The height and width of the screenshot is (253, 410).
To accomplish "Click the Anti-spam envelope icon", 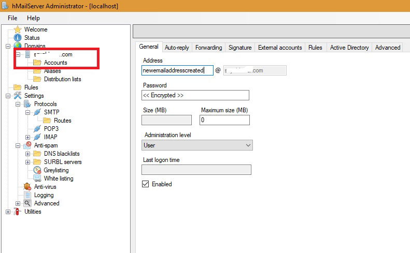I will coord(27,145).
